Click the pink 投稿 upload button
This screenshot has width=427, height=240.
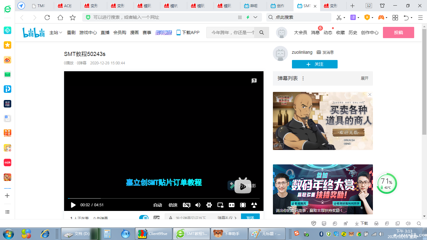[x=398, y=32]
